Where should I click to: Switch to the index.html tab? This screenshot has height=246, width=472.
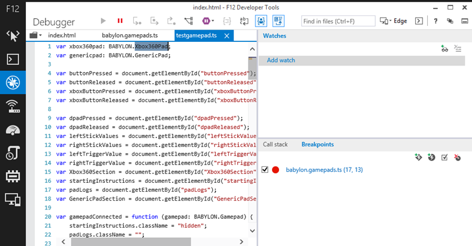[x=62, y=35]
